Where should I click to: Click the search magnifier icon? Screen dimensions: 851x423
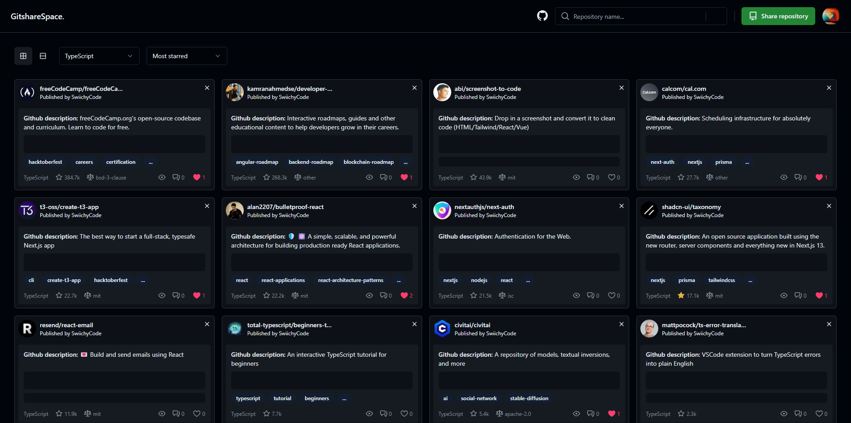click(x=565, y=16)
